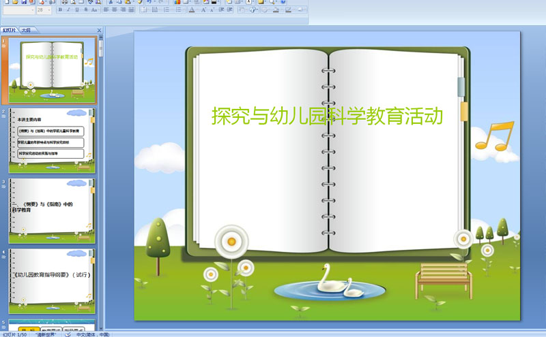Decrease the font size
The width and height of the screenshot is (546, 337).
pos(212,10)
